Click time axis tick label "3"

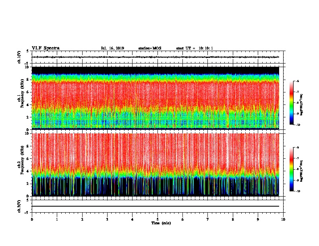coord(107,219)
